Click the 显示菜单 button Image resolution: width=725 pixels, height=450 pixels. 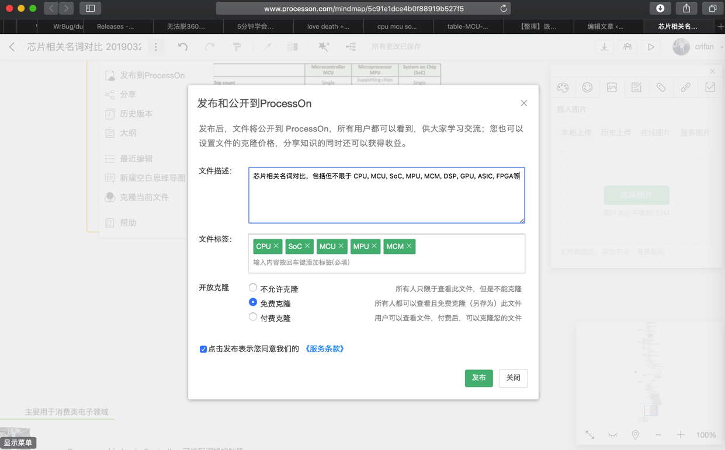[x=18, y=443]
